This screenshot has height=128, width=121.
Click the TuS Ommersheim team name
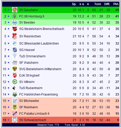point(32,56)
